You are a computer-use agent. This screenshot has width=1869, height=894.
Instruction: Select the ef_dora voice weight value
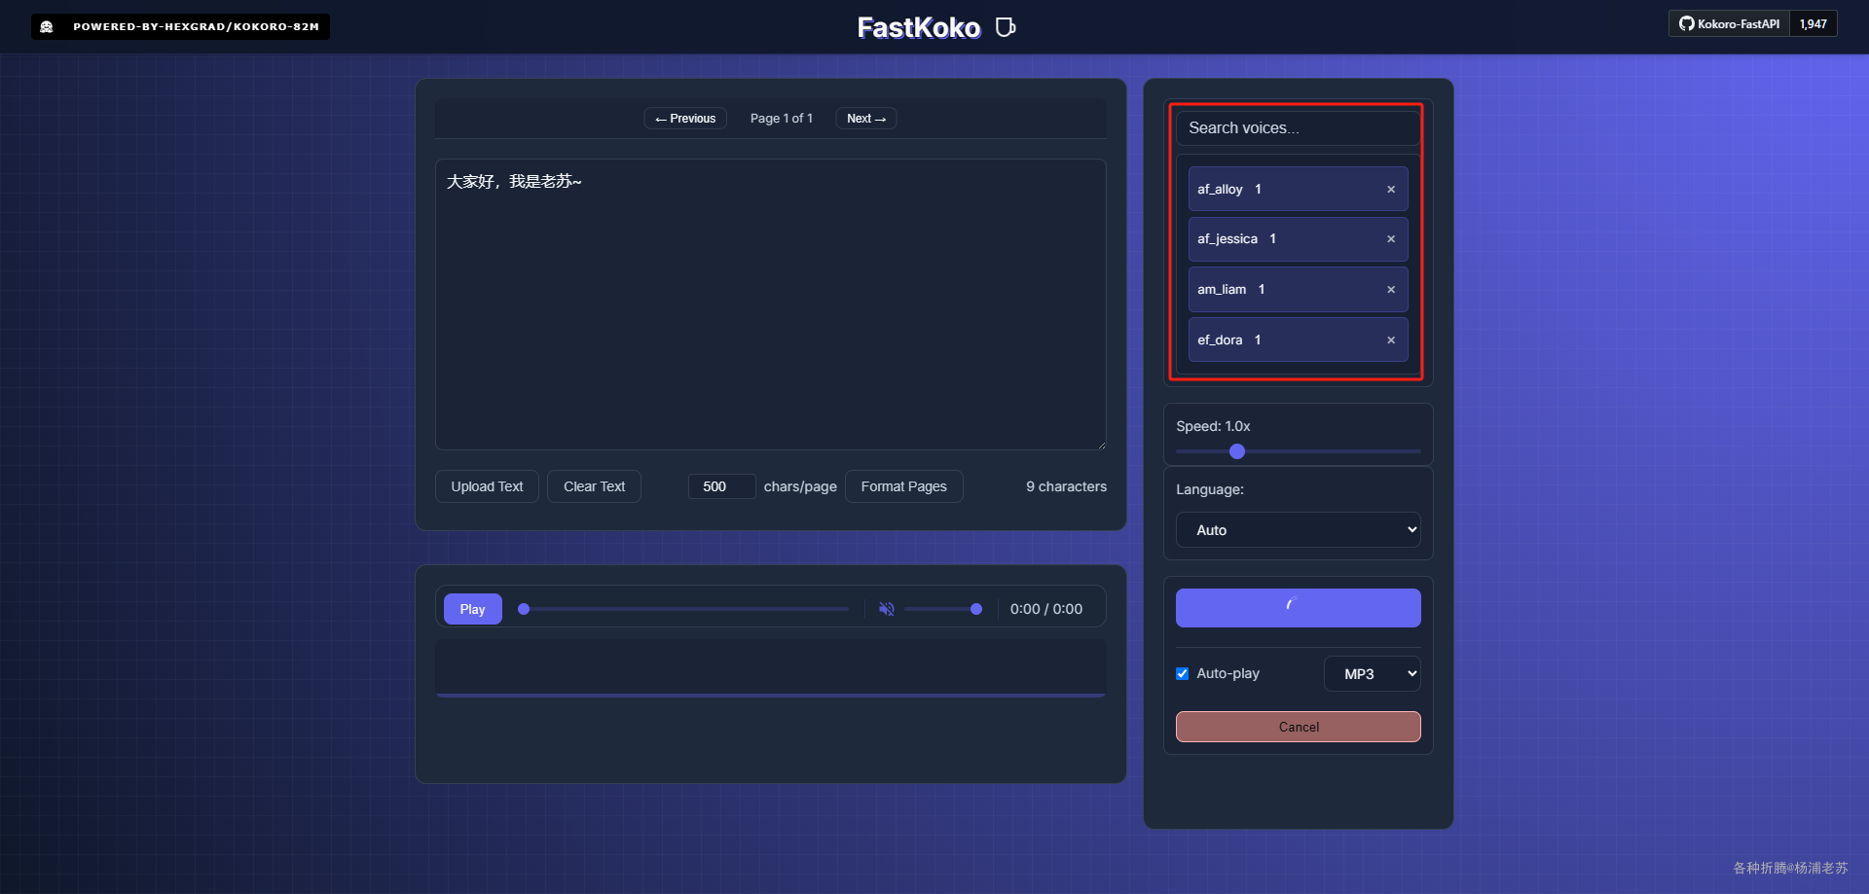pyautogui.click(x=1259, y=340)
